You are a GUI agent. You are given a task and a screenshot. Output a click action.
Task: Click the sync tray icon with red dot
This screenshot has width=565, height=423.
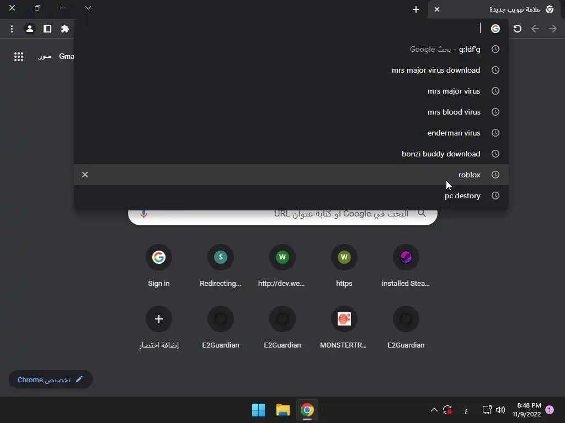pyautogui.click(x=447, y=410)
